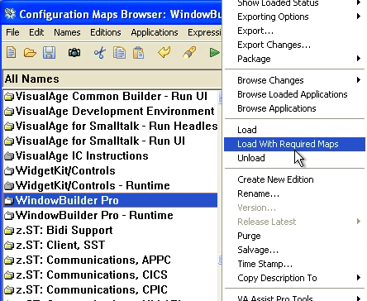Open the File menu
This screenshot has width=367, height=301.
pyautogui.click(x=12, y=32)
